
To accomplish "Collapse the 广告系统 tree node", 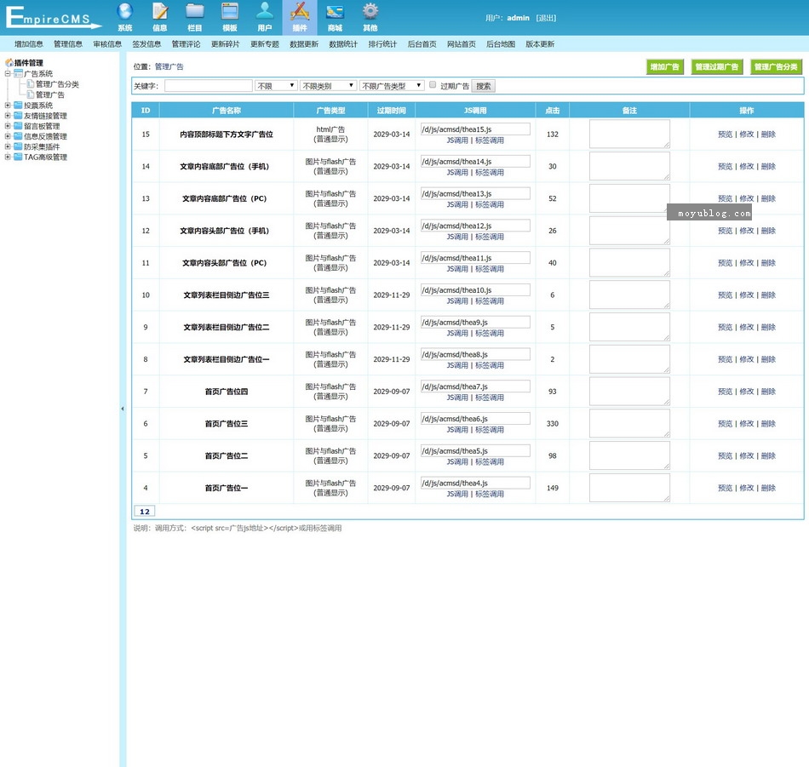I will [8, 73].
